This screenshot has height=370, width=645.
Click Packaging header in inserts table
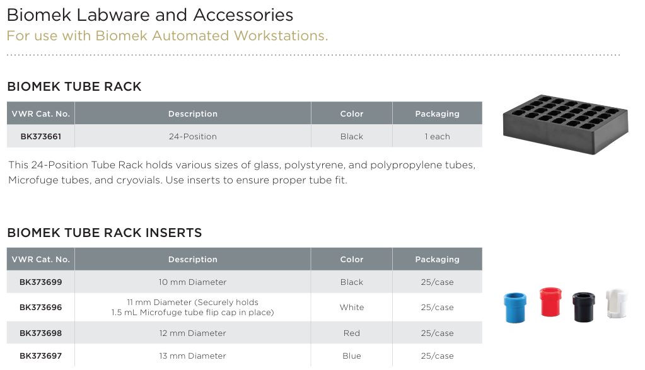[437, 259]
